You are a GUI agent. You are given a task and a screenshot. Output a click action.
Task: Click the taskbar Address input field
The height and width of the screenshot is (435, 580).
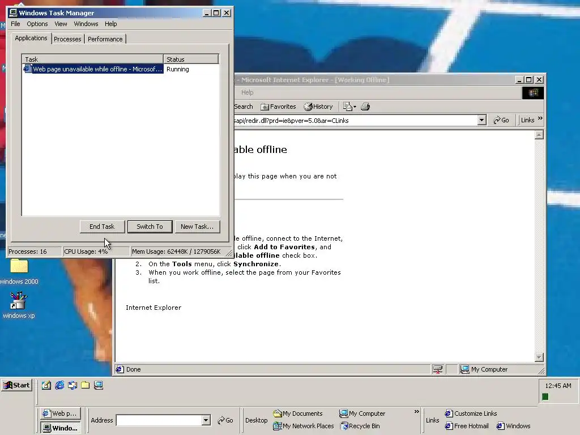tap(159, 420)
